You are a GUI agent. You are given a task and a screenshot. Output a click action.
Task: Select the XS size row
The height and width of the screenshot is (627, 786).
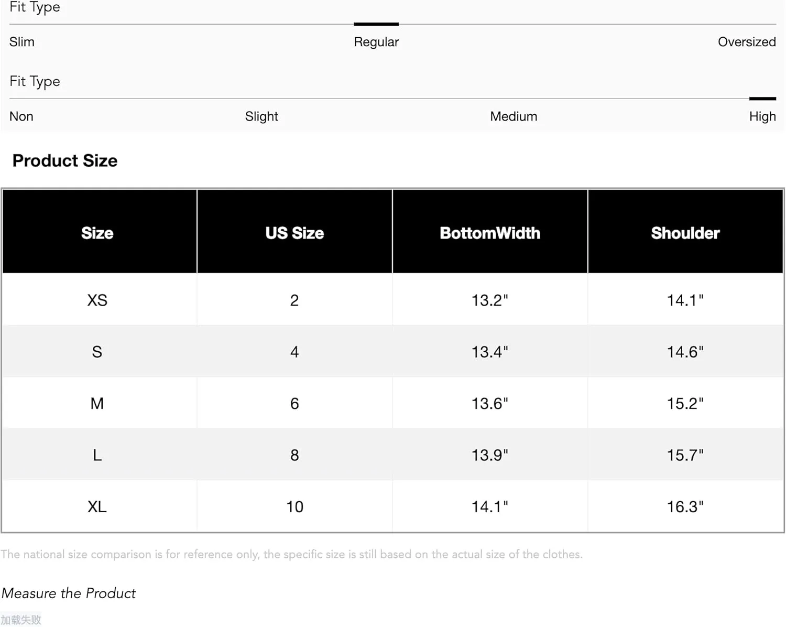(393, 300)
